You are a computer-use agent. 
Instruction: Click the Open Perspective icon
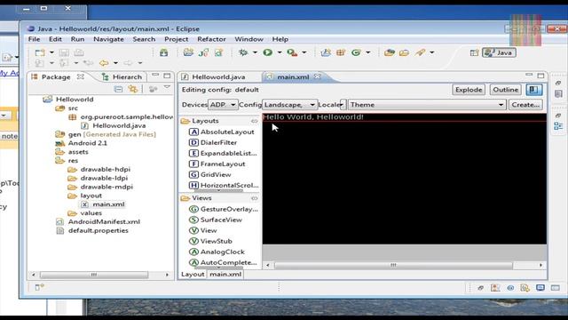click(474, 53)
